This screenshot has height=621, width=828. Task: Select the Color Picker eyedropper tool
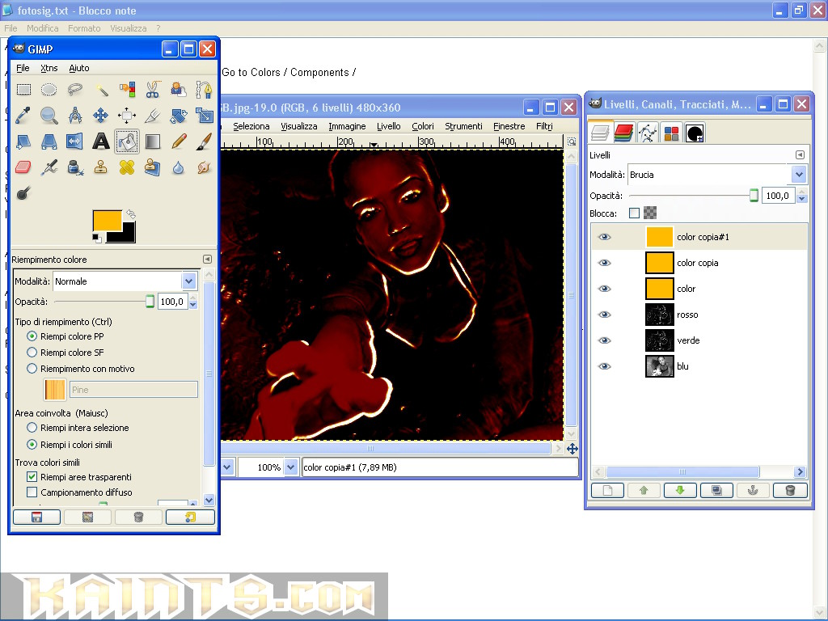click(x=23, y=115)
